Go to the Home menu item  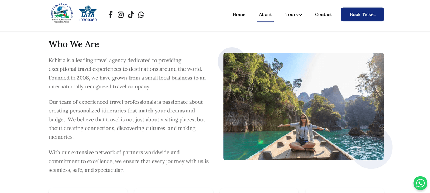coord(239,15)
